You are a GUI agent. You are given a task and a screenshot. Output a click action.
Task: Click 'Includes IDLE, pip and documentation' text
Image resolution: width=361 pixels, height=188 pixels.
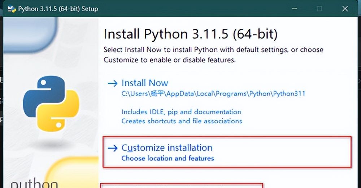(x=181, y=112)
